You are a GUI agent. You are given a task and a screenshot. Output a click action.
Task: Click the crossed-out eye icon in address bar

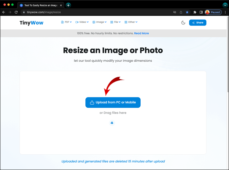(x=175, y=12)
